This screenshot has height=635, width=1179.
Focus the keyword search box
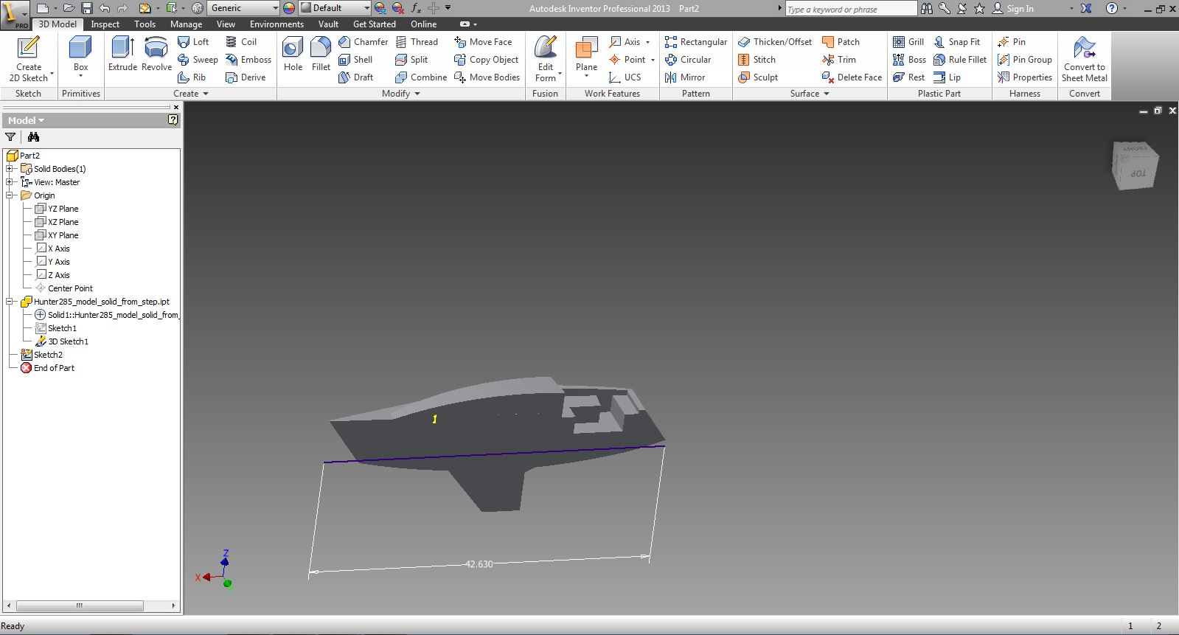coord(850,9)
